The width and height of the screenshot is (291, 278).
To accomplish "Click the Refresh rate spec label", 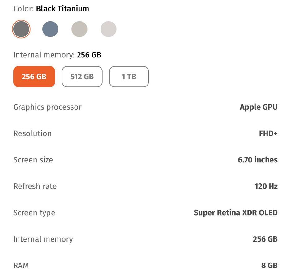I will [35, 186].
